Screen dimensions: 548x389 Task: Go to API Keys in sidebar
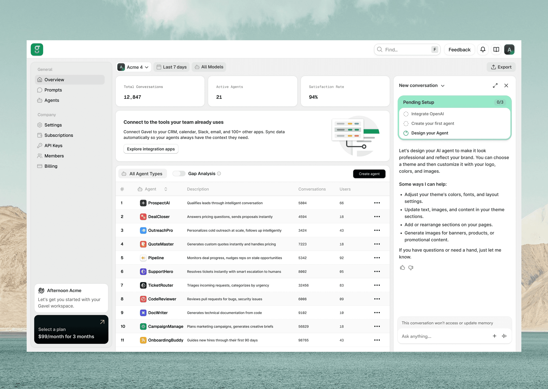coord(53,146)
